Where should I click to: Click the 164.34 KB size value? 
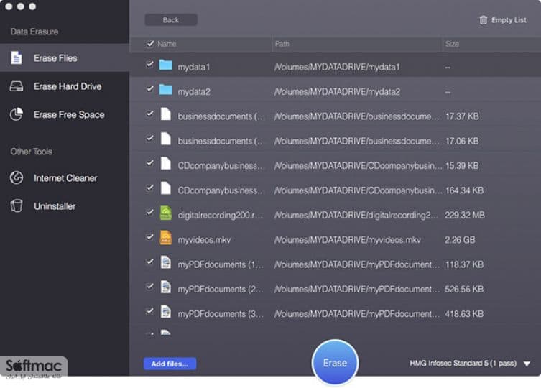point(464,190)
